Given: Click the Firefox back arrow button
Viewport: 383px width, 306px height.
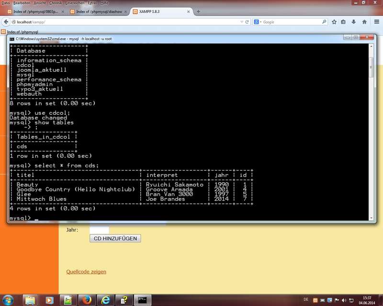Looking at the screenshot, I should click(7, 22).
